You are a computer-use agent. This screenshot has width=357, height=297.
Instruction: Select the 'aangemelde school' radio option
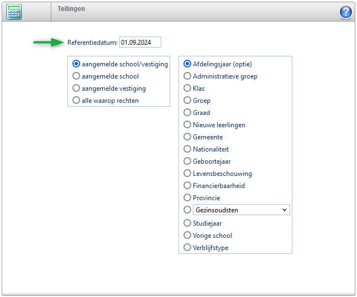point(77,76)
